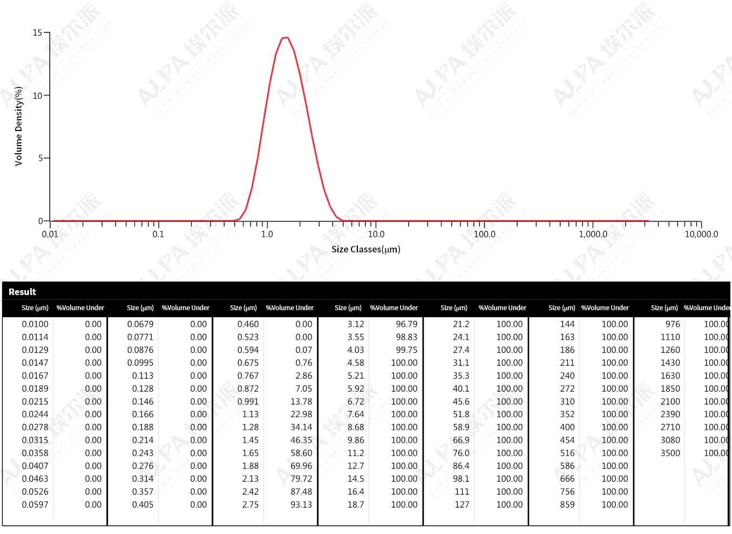Image resolution: width=732 pixels, height=534 pixels.
Task: Select size cell 0.0597
Action: coord(35,505)
